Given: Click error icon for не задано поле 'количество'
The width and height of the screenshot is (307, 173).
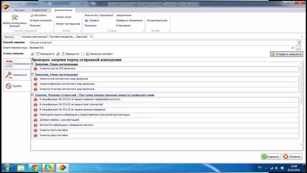Looking at the screenshot, I should tap(35, 105).
